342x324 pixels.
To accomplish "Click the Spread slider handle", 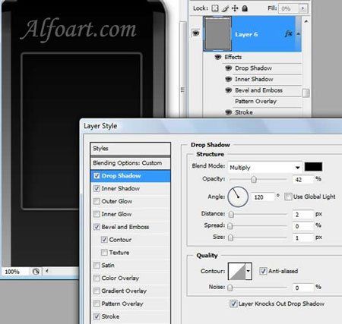I will click(230, 226).
